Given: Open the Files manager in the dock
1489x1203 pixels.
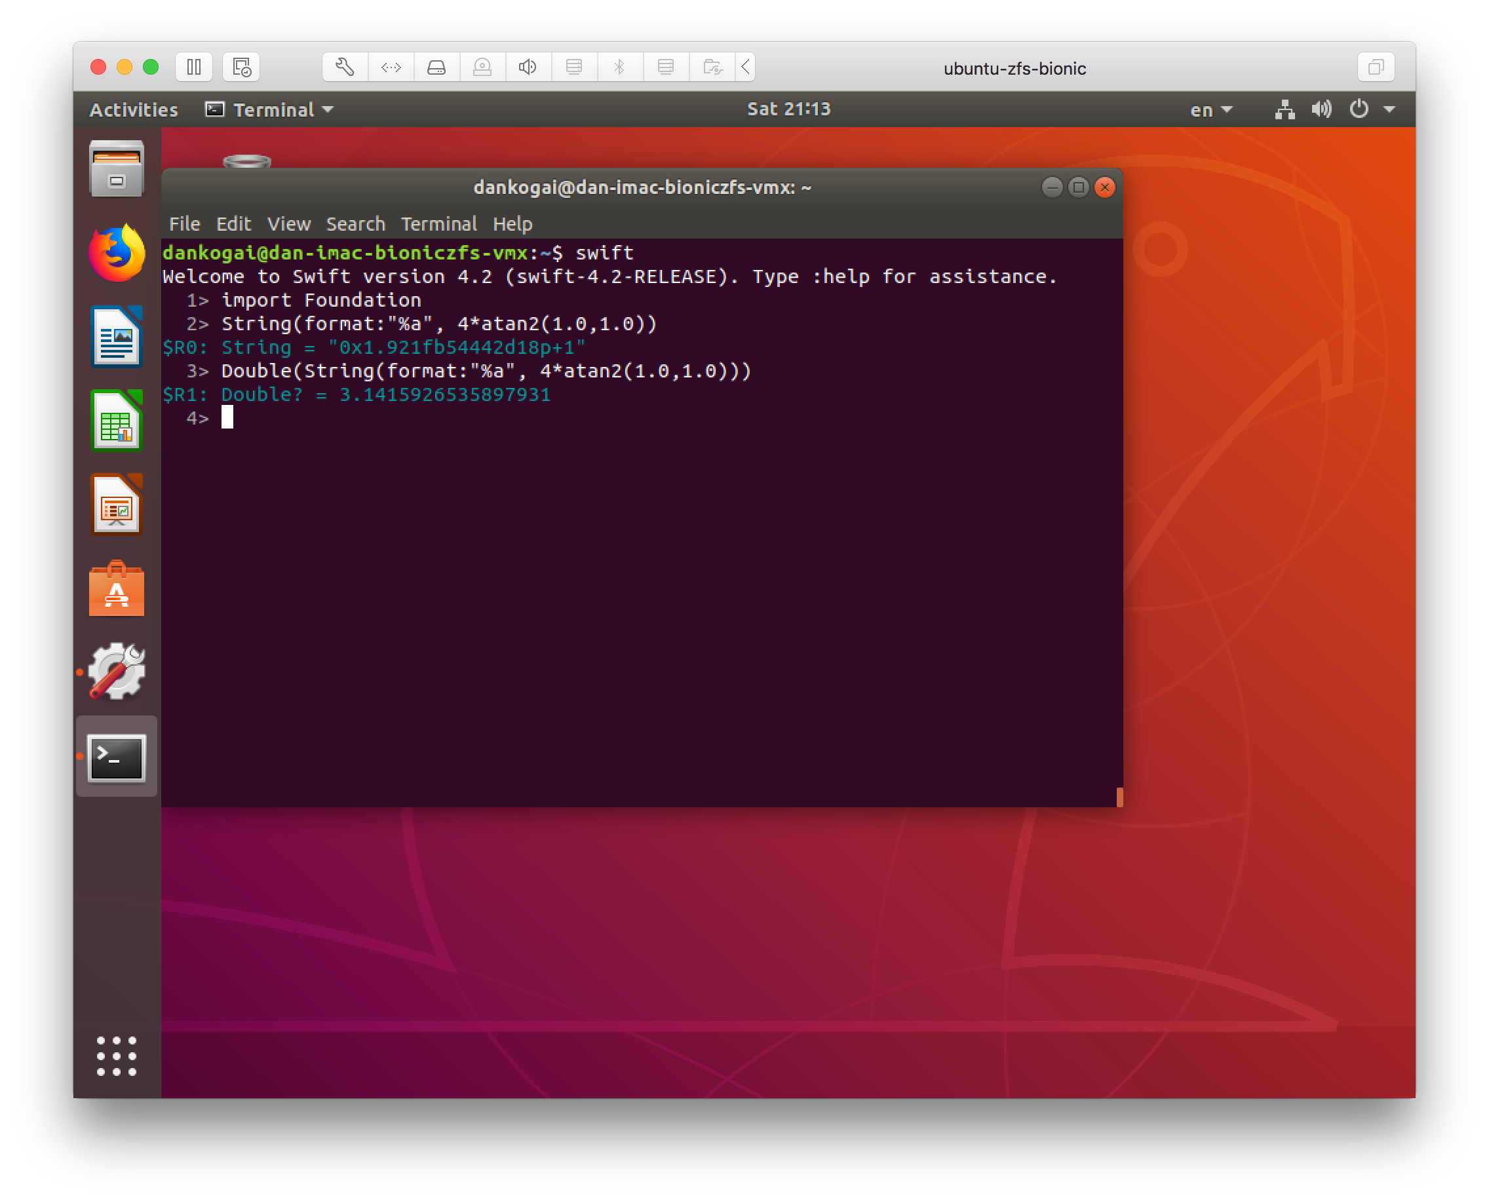Looking at the screenshot, I should (x=117, y=169).
